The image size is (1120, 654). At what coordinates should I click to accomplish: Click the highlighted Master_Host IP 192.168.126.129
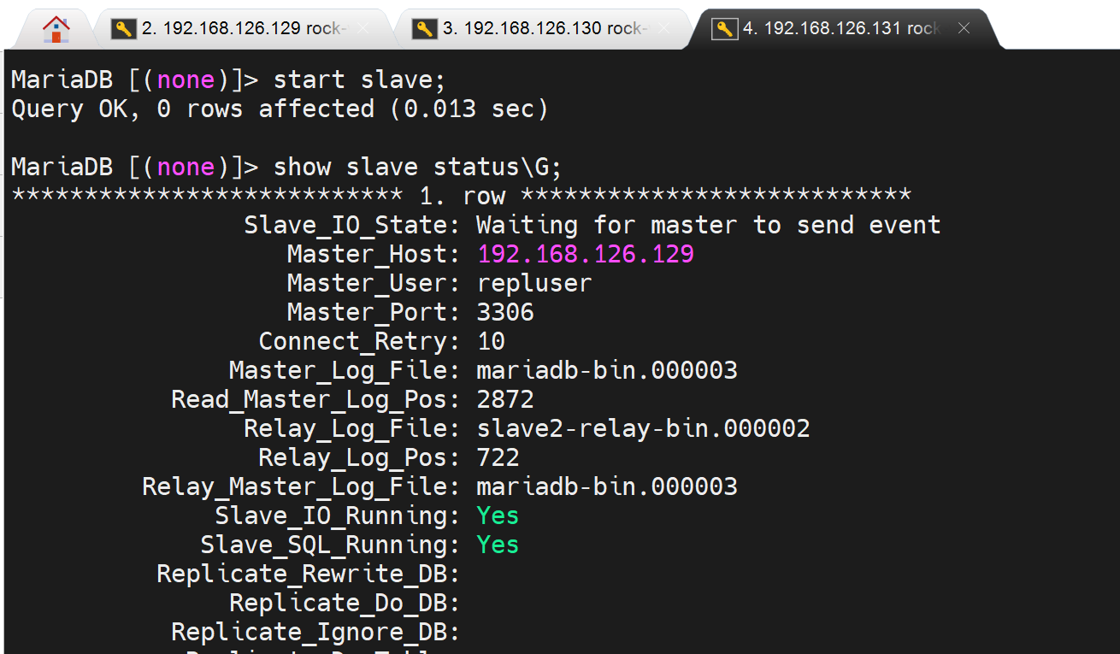[585, 255]
